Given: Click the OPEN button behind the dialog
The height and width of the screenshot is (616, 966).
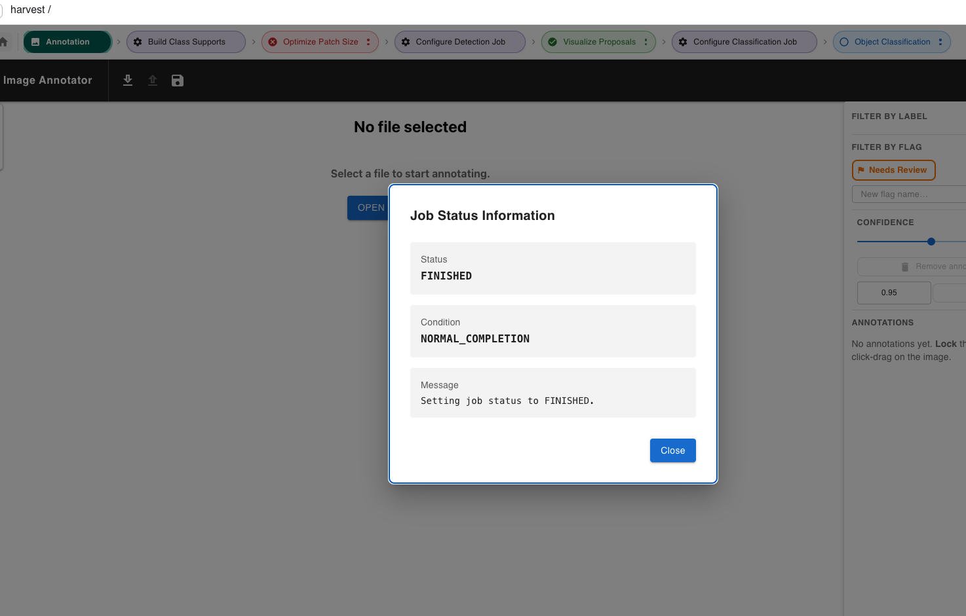Looking at the screenshot, I should (368, 208).
